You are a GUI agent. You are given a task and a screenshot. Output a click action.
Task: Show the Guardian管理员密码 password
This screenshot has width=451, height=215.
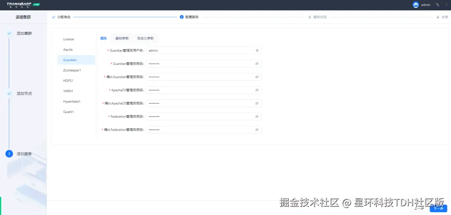(257, 64)
